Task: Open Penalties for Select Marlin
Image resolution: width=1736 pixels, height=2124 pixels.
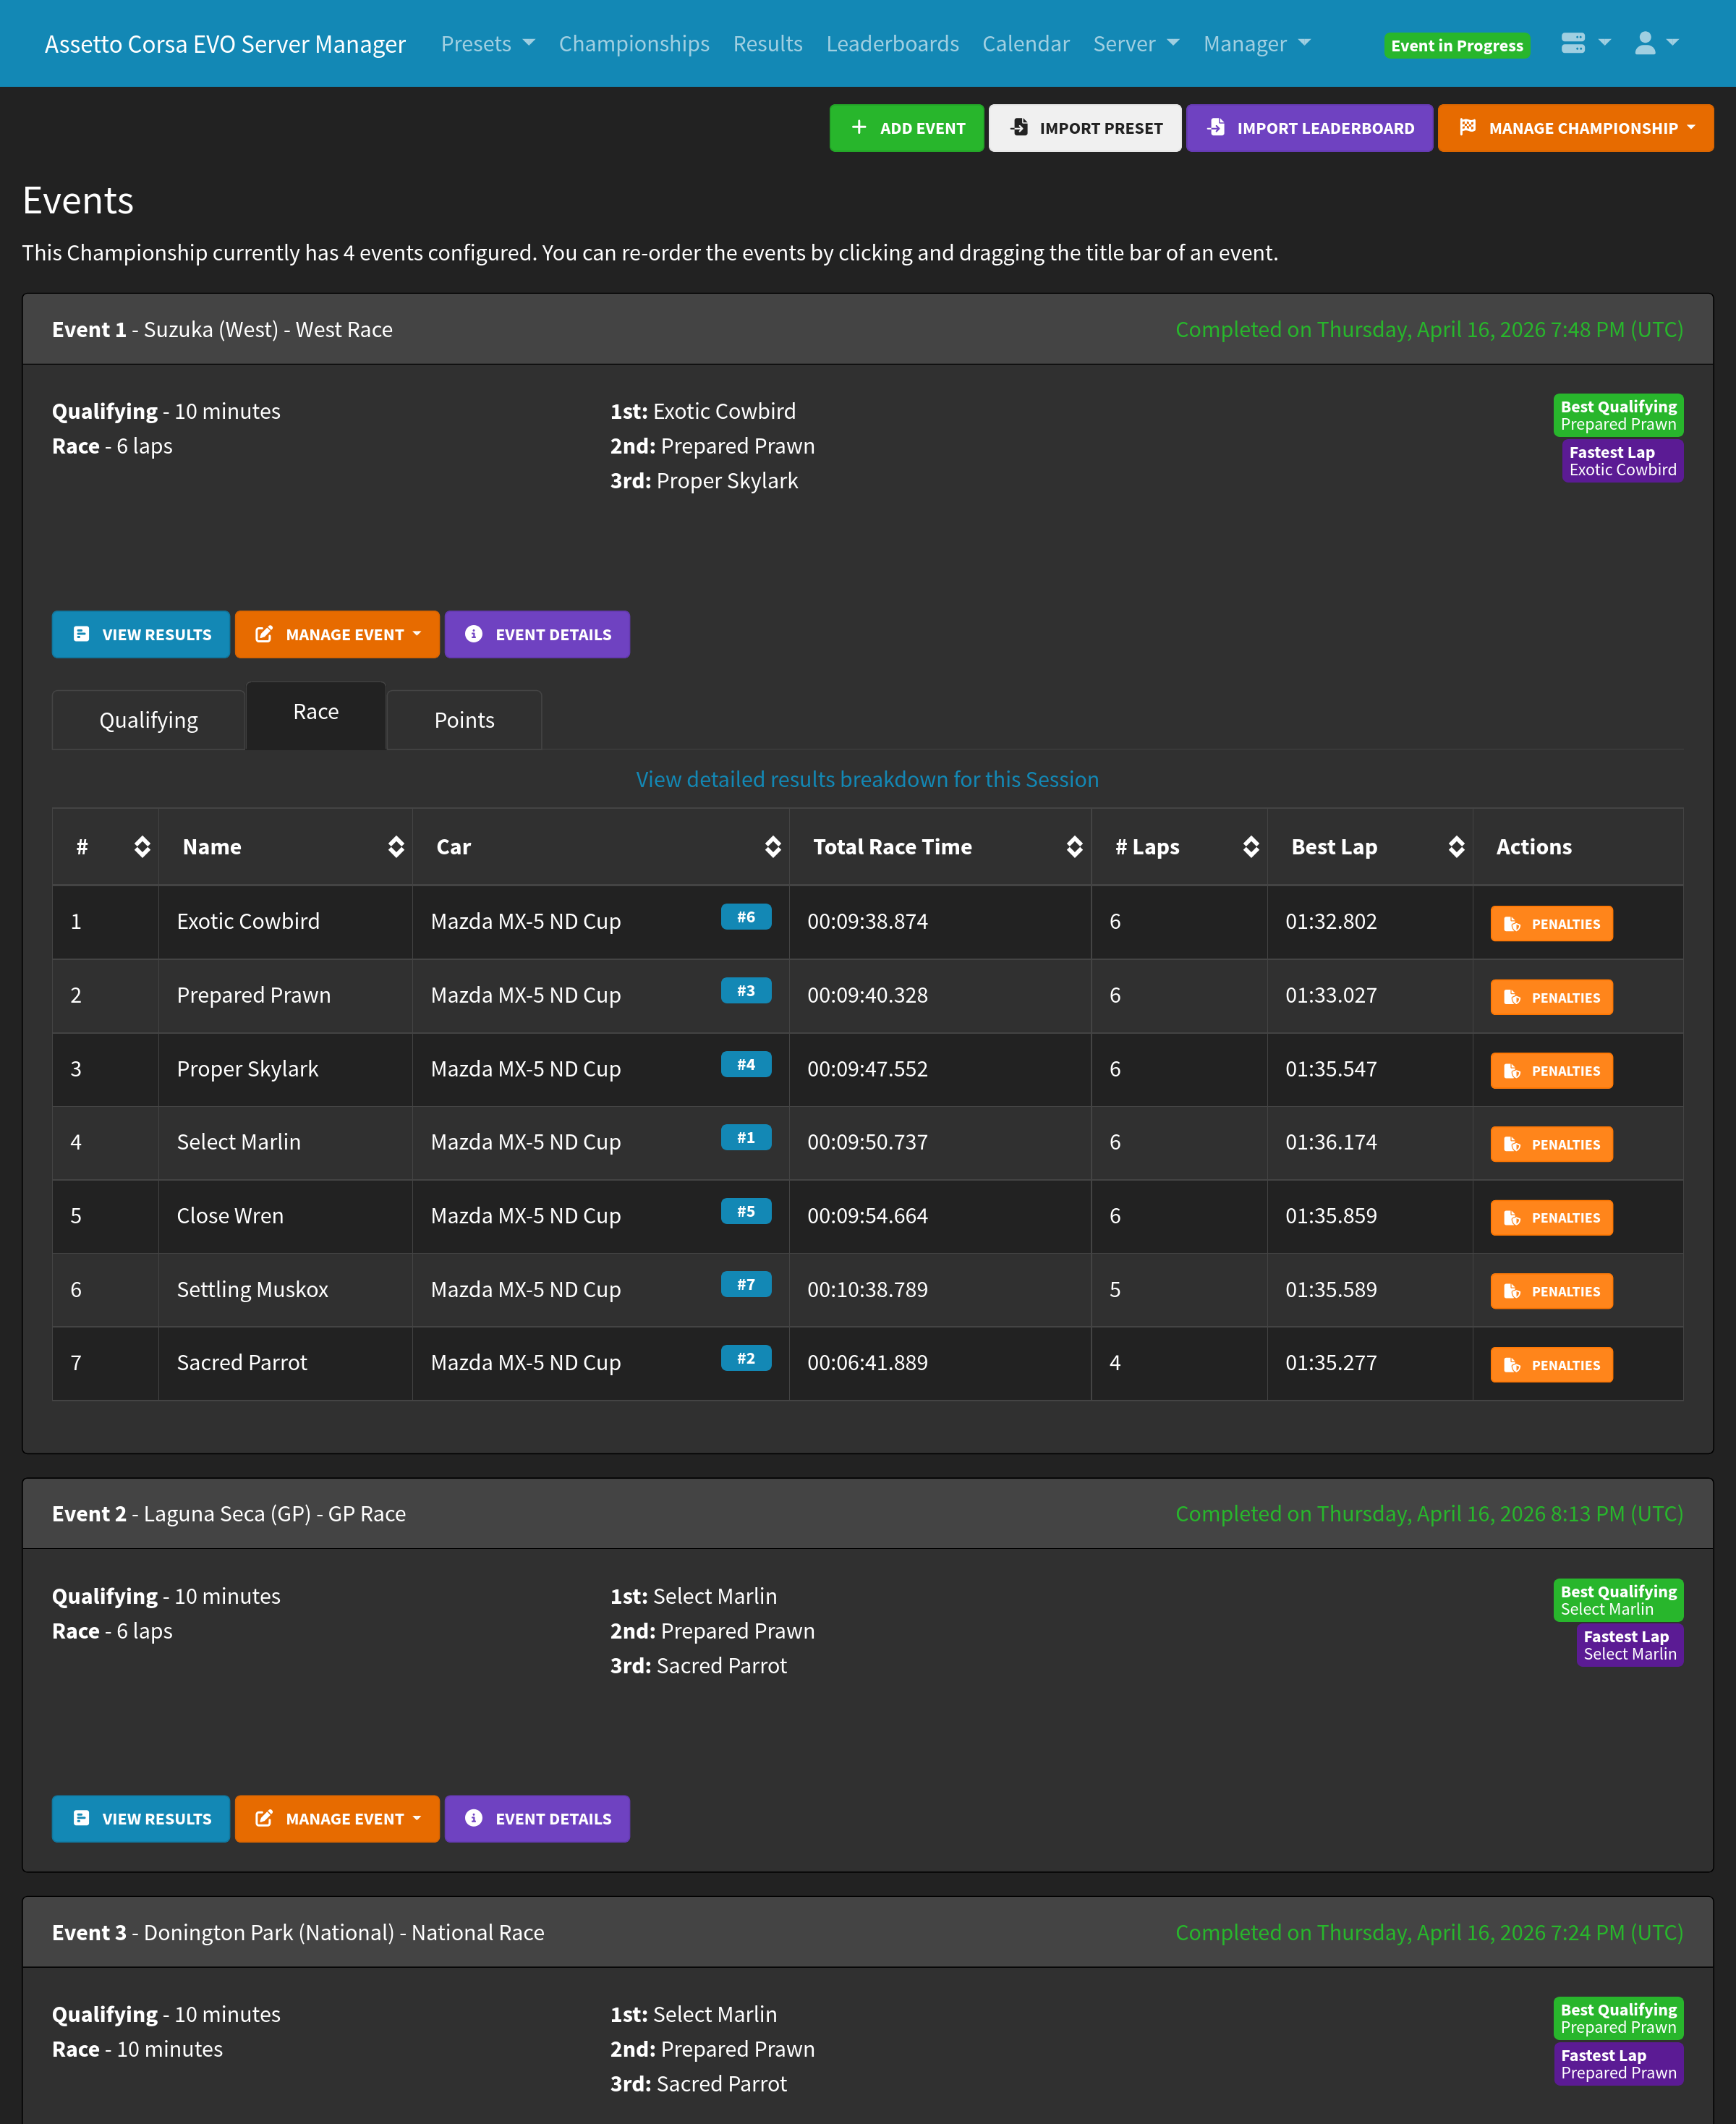Action: click(x=1551, y=1144)
